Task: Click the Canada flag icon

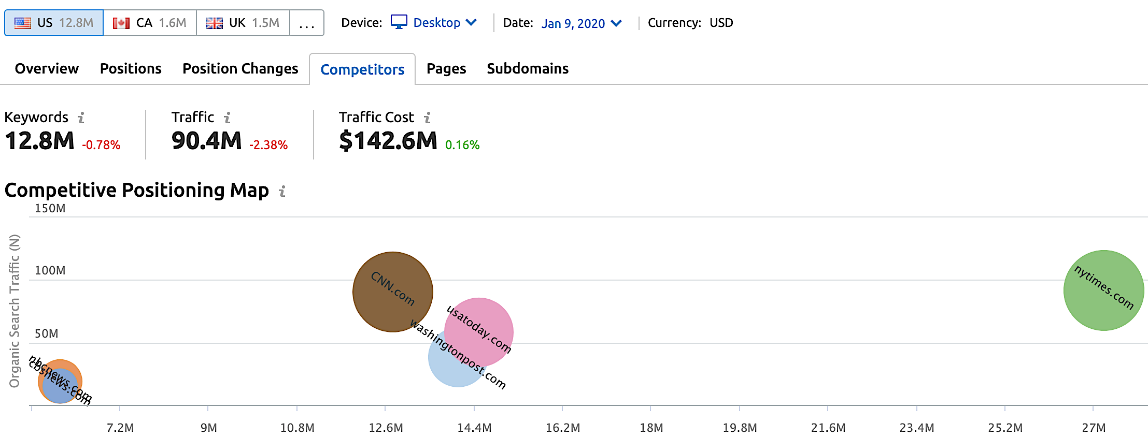Action: pyautogui.click(x=121, y=23)
